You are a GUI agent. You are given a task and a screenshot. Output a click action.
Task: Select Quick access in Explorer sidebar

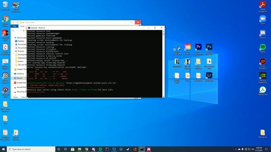coord(20,38)
